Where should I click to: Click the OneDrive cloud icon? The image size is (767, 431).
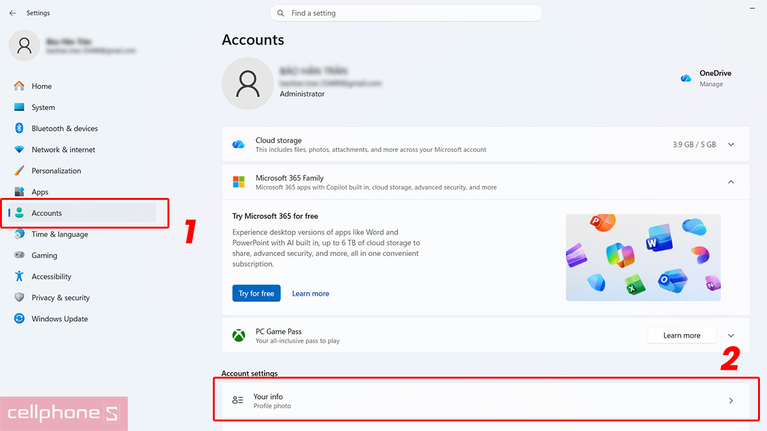686,78
